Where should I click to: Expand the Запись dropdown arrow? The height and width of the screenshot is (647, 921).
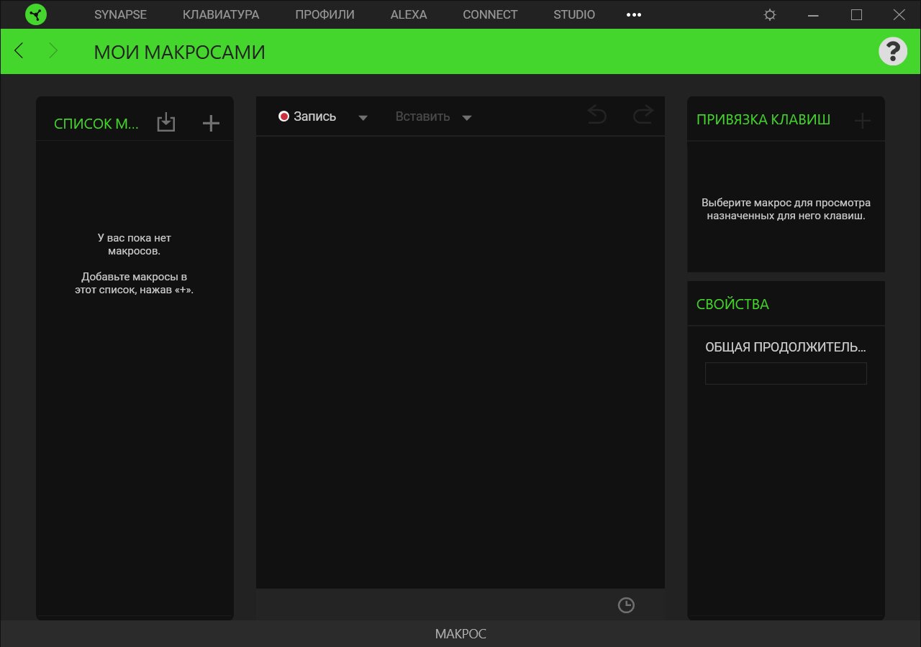click(363, 118)
